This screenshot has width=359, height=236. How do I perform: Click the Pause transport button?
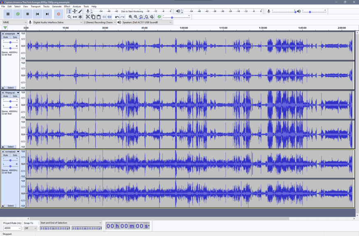coord(8,14)
